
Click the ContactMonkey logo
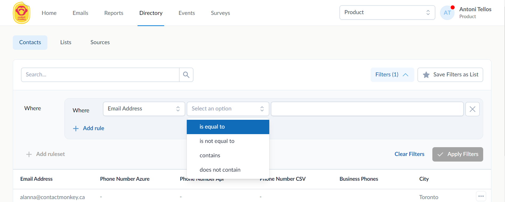(22, 13)
